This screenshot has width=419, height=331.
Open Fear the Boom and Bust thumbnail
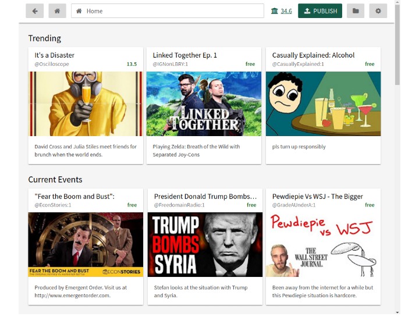coord(86,244)
